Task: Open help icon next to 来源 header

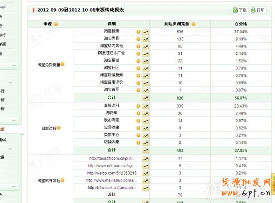Action: (56, 24)
